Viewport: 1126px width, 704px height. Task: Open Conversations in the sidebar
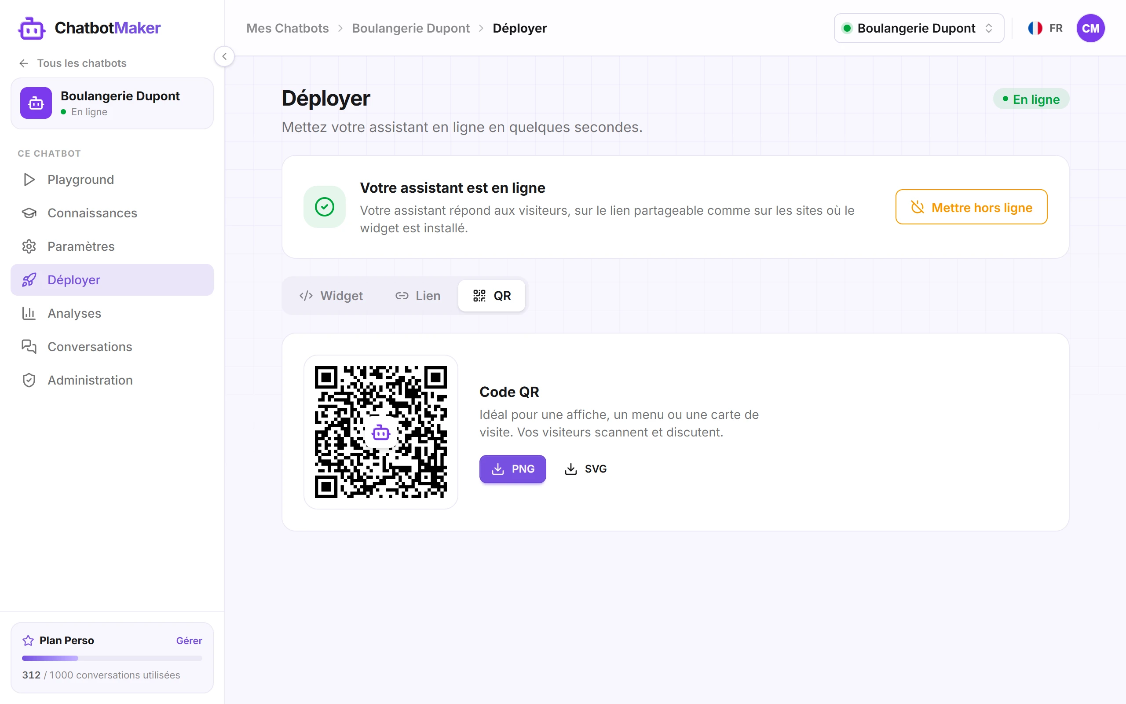pyautogui.click(x=112, y=347)
